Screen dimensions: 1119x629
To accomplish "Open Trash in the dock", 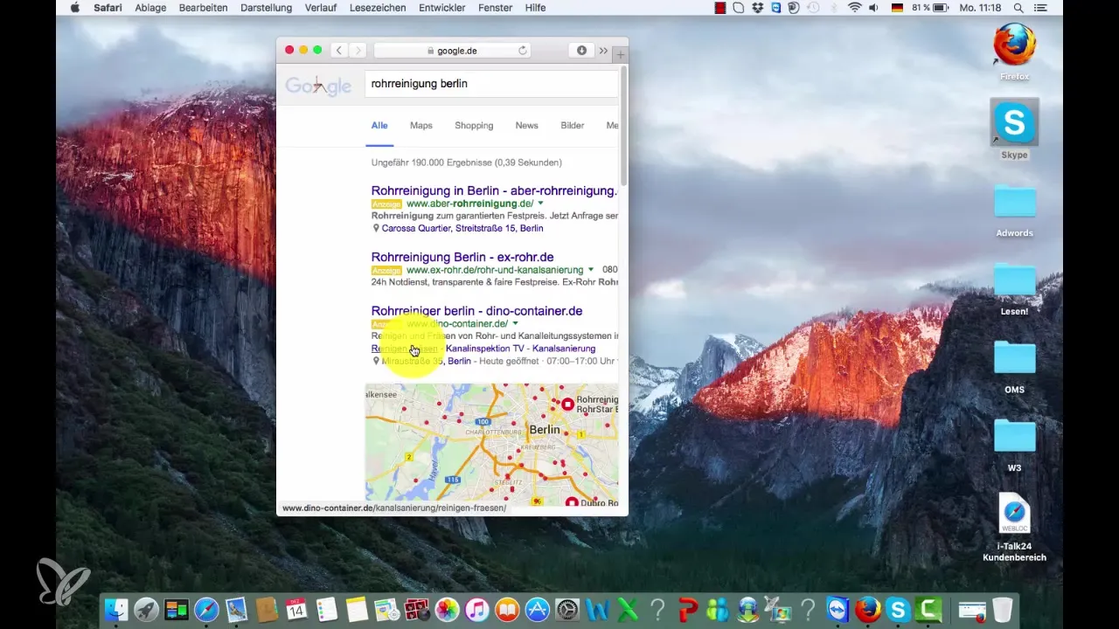I will coord(1002,609).
